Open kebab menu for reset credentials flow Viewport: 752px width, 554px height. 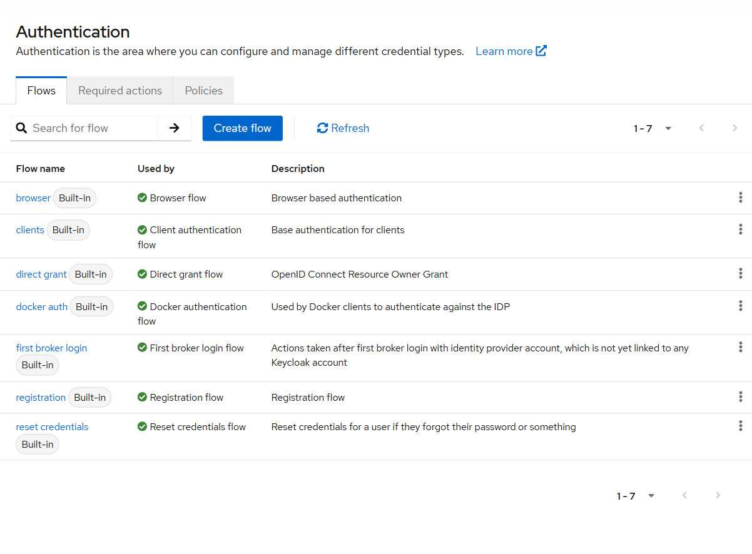pos(741,426)
